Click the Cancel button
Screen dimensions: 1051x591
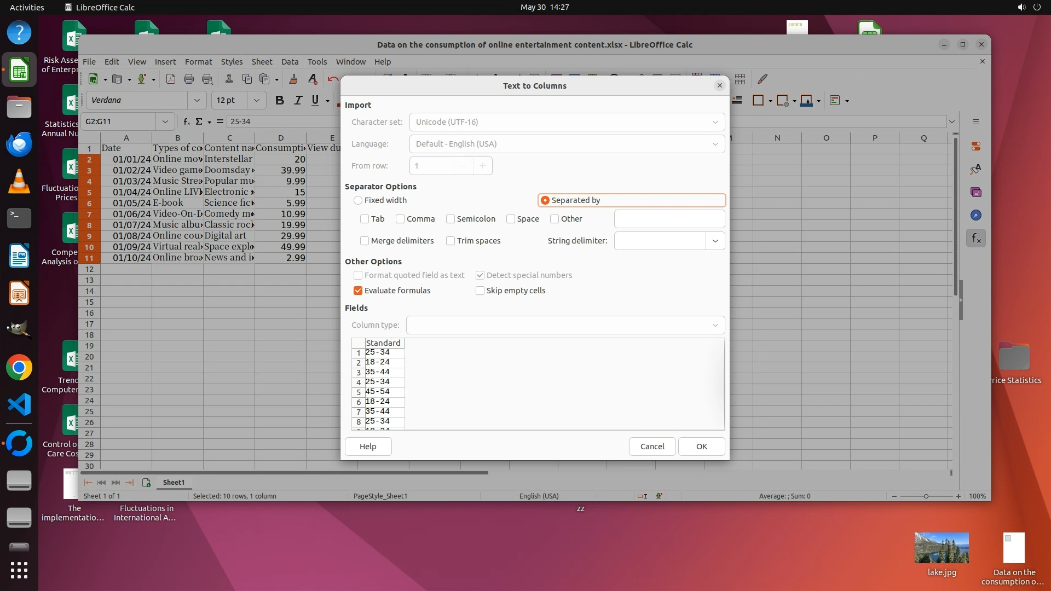coord(652,447)
